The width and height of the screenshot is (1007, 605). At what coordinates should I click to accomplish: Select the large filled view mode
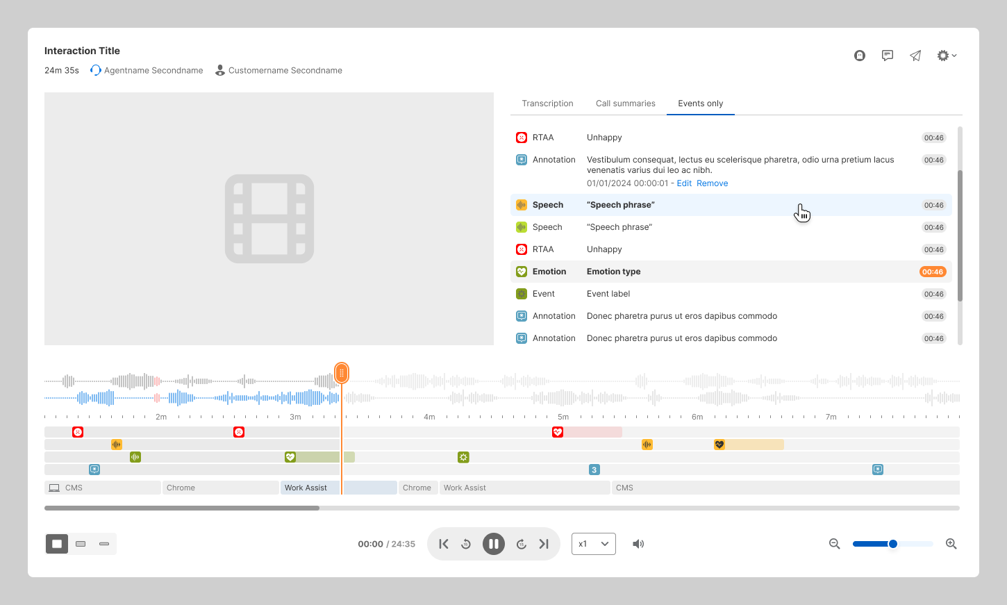point(57,544)
